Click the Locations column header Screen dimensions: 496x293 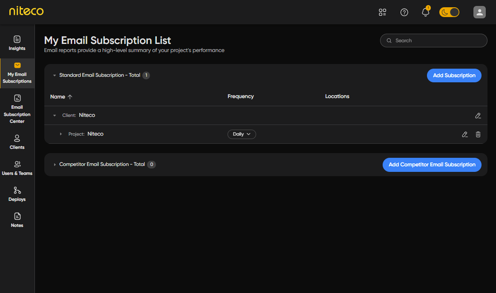tap(337, 96)
